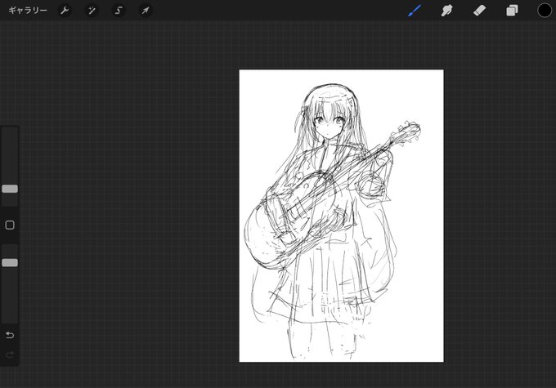Select the Eraser tool

(x=479, y=11)
